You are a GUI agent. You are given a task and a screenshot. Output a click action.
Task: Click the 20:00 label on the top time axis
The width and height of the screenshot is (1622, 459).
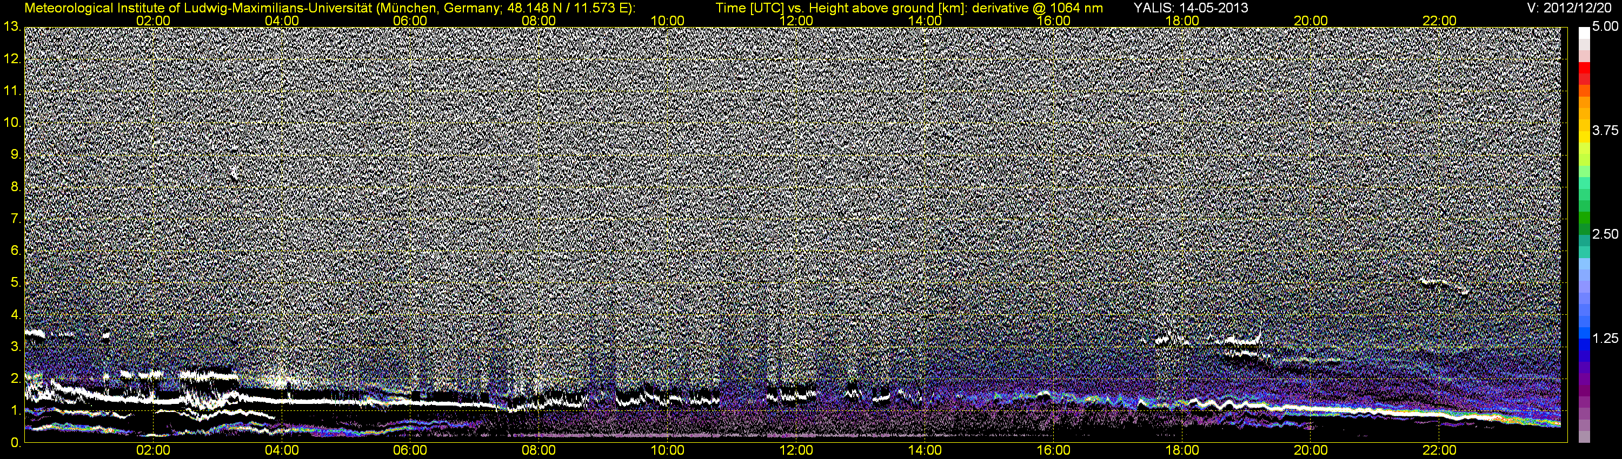point(1311,21)
